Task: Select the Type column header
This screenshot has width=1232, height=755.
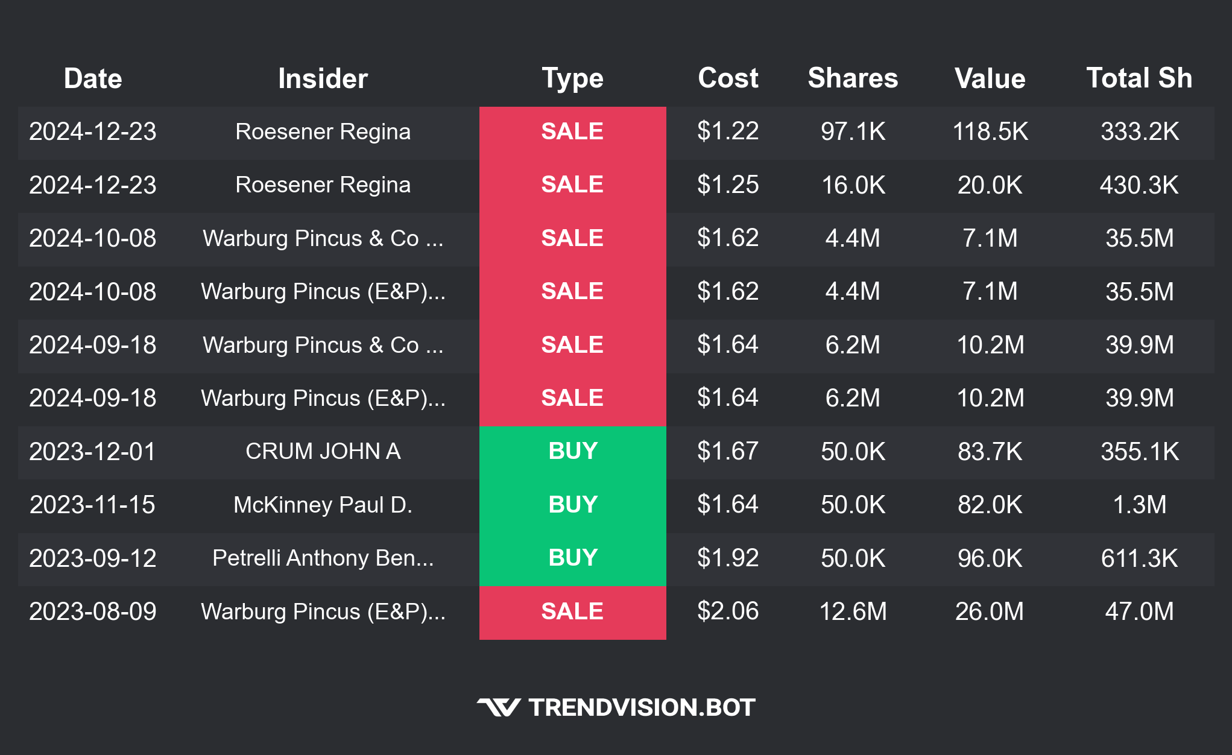Action: [x=572, y=78]
